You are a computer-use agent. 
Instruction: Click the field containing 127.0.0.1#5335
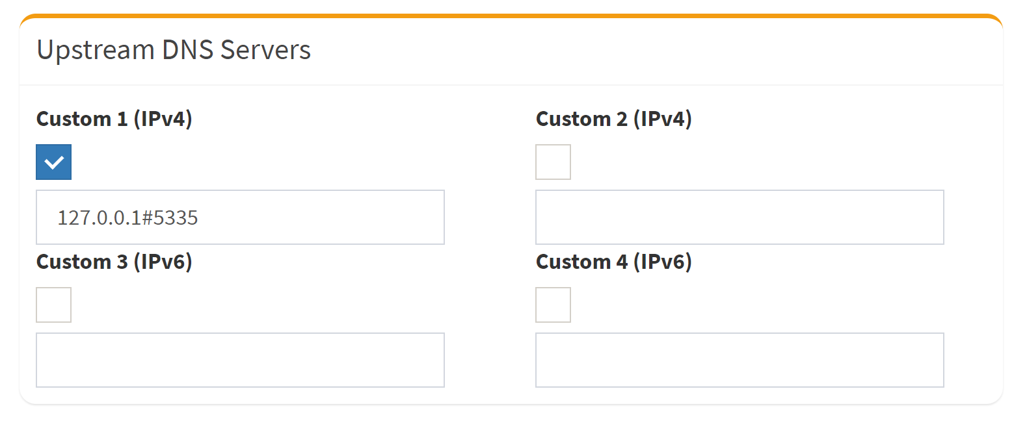[240, 217]
